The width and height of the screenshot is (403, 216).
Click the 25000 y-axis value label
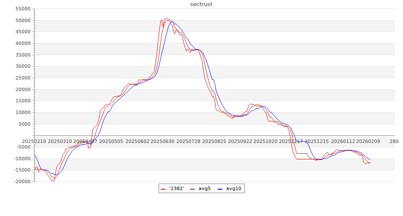22,78
